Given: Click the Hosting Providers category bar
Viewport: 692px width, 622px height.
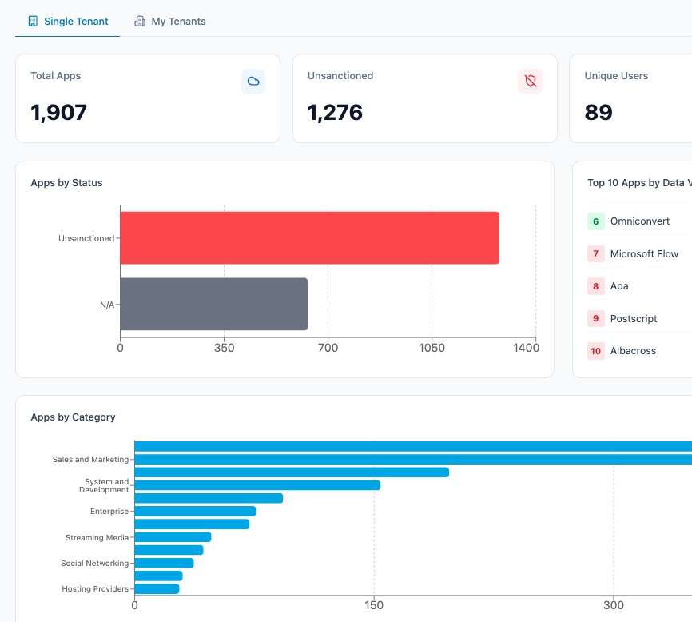Looking at the screenshot, I should click(x=157, y=589).
